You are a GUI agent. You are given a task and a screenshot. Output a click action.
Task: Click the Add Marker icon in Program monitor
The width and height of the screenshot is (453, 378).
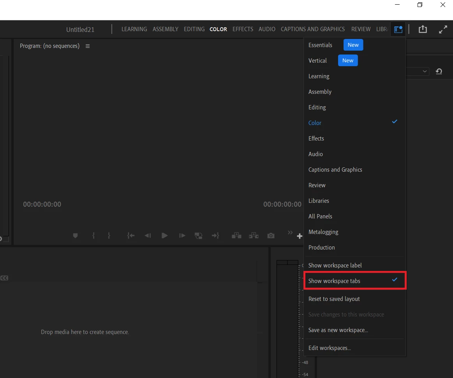[75, 236]
